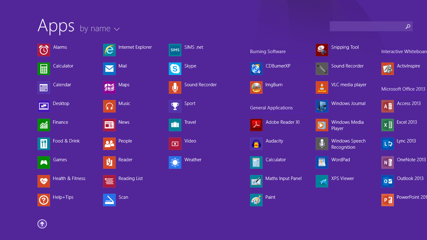Select the General Applications group header
The width and height of the screenshot is (427, 240).
point(271,108)
